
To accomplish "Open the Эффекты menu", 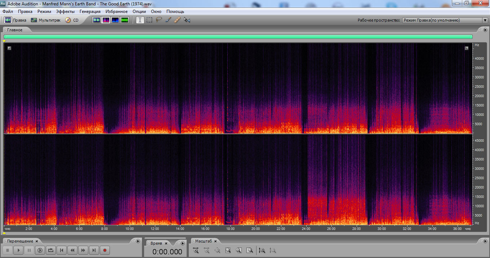I will (x=65, y=12).
